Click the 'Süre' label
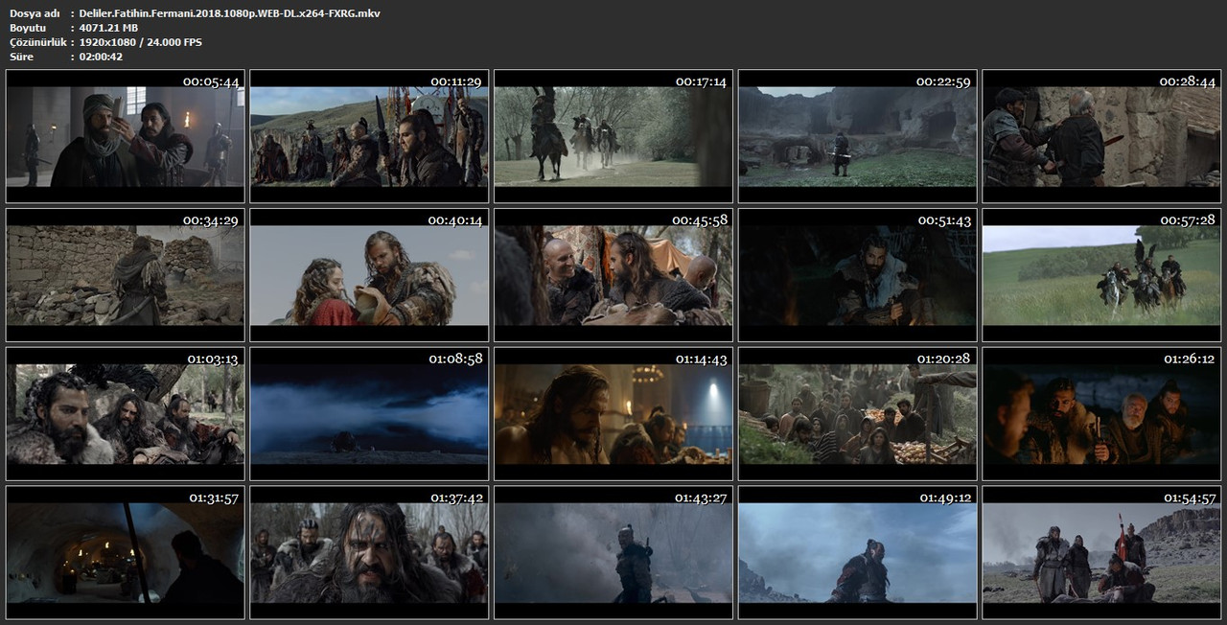The image size is (1227, 625). pyautogui.click(x=21, y=57)
